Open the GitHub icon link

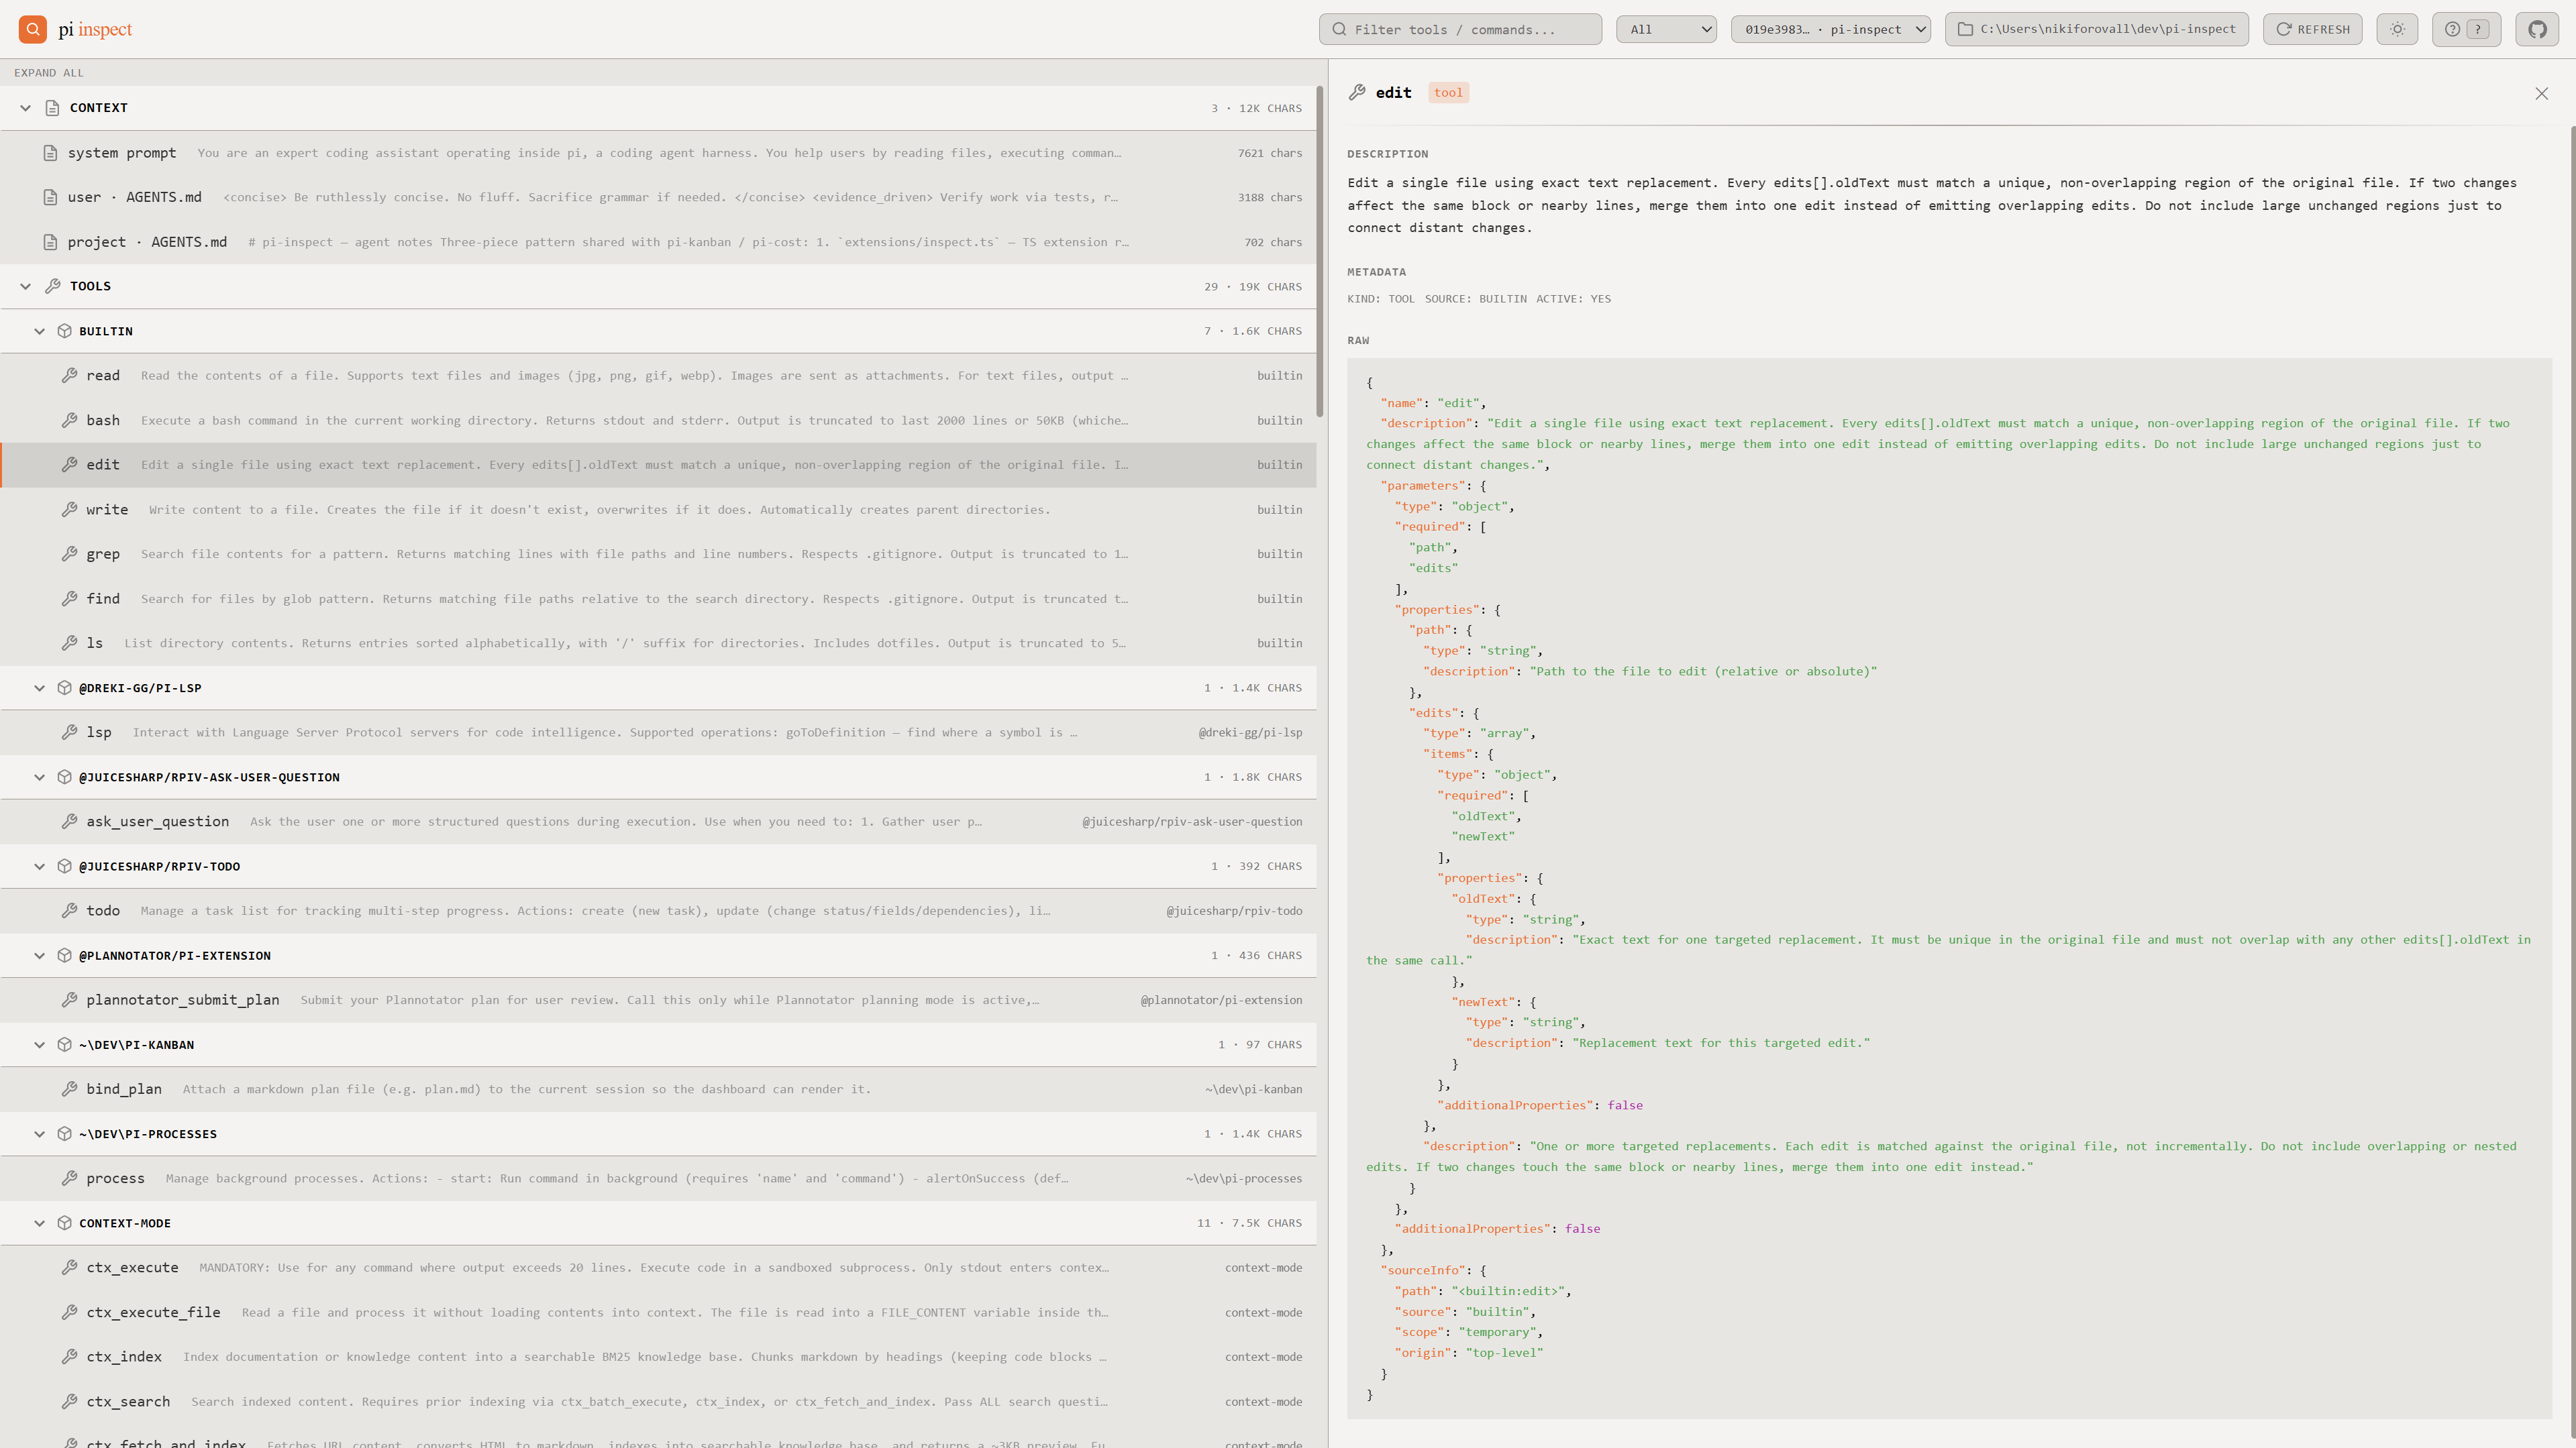[x=2537, y=29]
